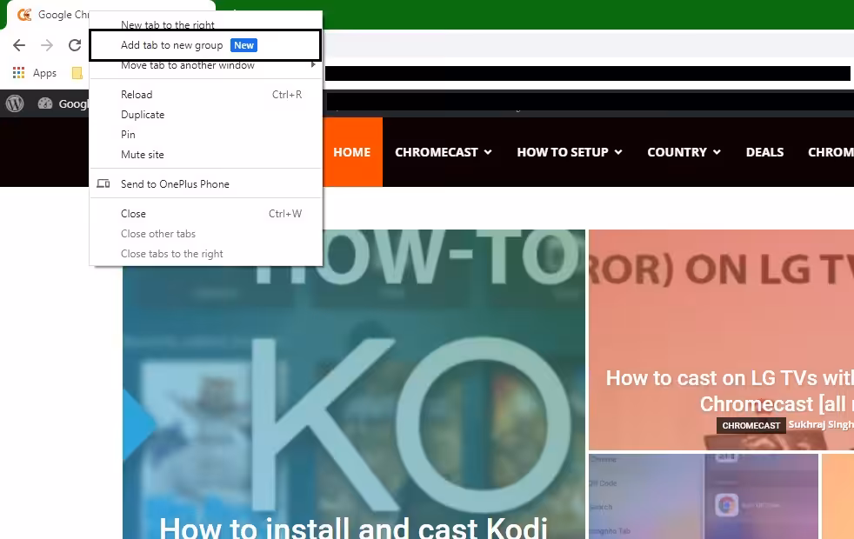The height and width of the screenshot is (539, 854).
Task: Choose Add tab to new group
Action: tap(206, 45)
